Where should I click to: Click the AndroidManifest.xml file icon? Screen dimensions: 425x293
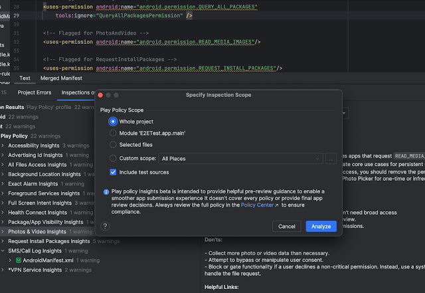(x=18, y=260)
